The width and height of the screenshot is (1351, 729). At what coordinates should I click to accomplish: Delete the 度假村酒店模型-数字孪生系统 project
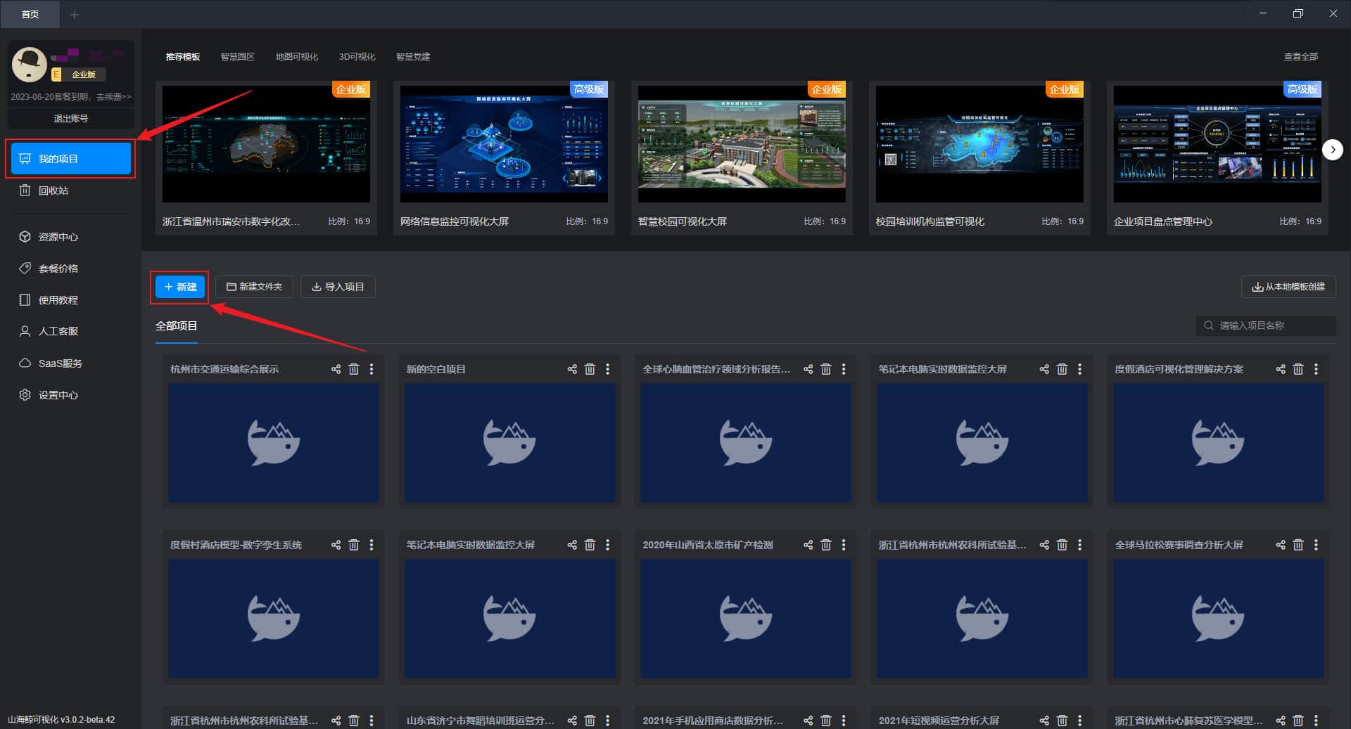pyautogui.click(x=354, y=545)
